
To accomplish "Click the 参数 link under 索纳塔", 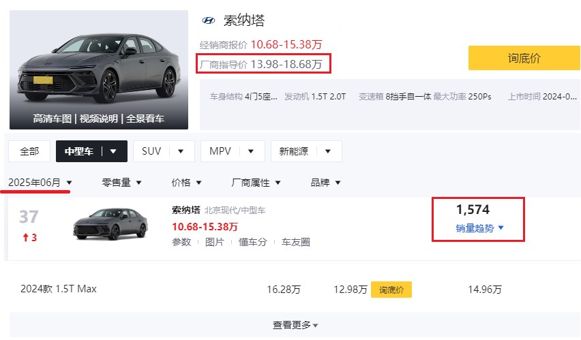I will [x=181, y=242].
